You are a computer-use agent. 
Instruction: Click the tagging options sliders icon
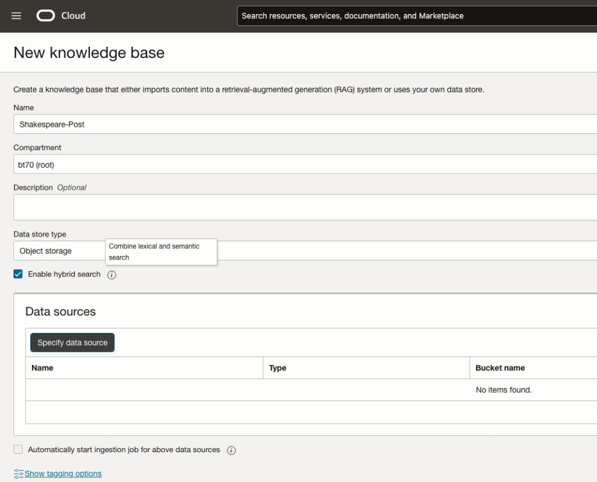[19, 474]
